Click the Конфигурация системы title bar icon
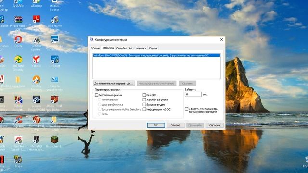The image size is (308, 173). pos(91,39)
